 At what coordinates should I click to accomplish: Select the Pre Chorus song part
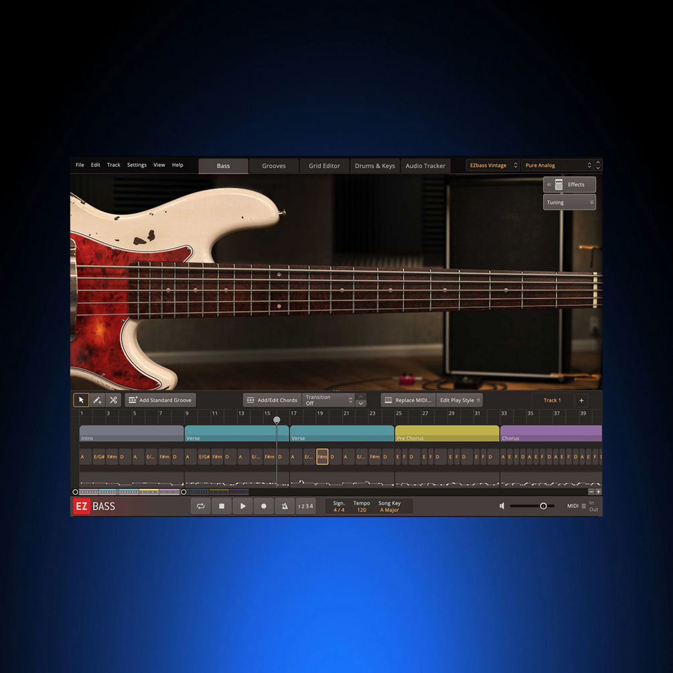[447, 433]
